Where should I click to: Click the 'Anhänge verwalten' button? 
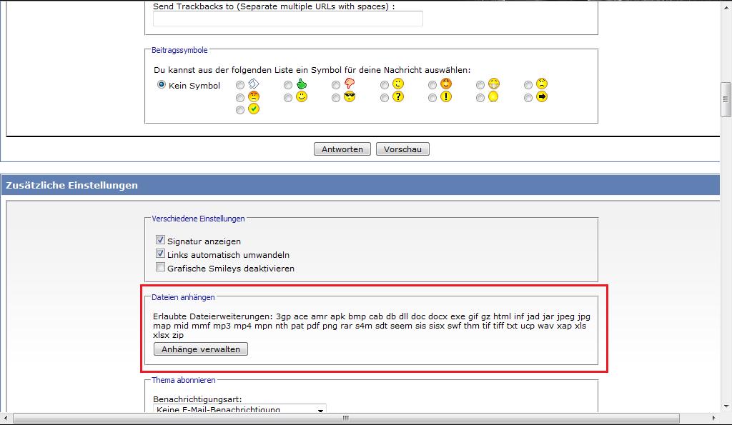click(201, 349)
